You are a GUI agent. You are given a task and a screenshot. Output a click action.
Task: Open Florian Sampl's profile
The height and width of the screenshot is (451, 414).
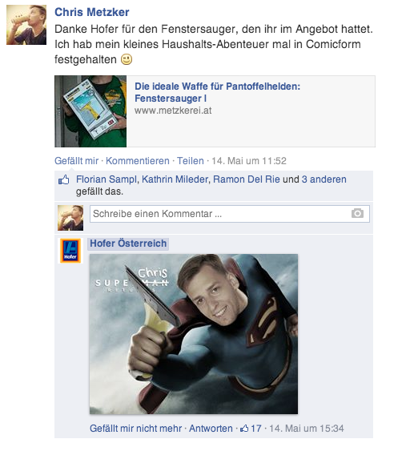click(107, 179)
